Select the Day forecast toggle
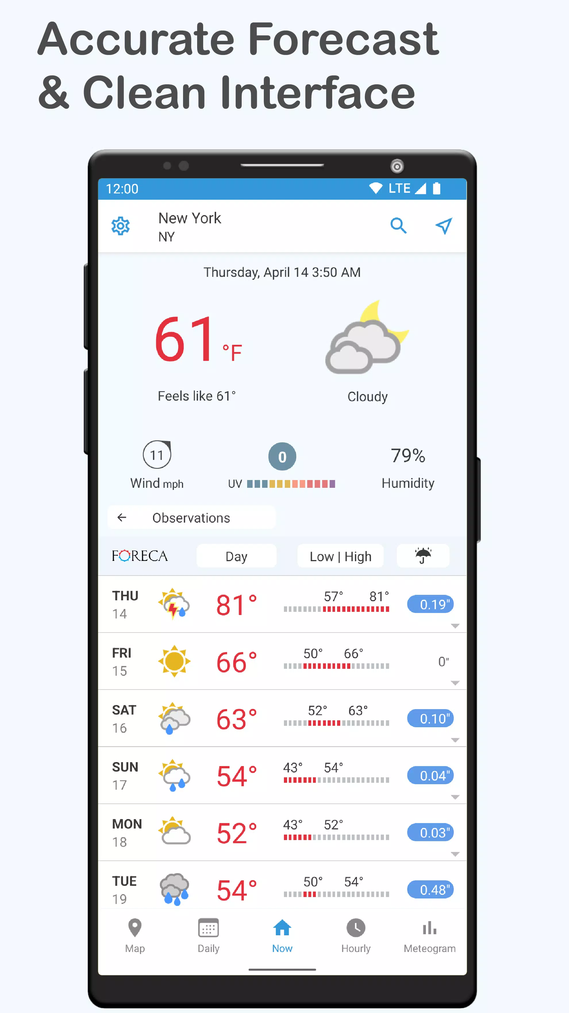 point(236,556)
